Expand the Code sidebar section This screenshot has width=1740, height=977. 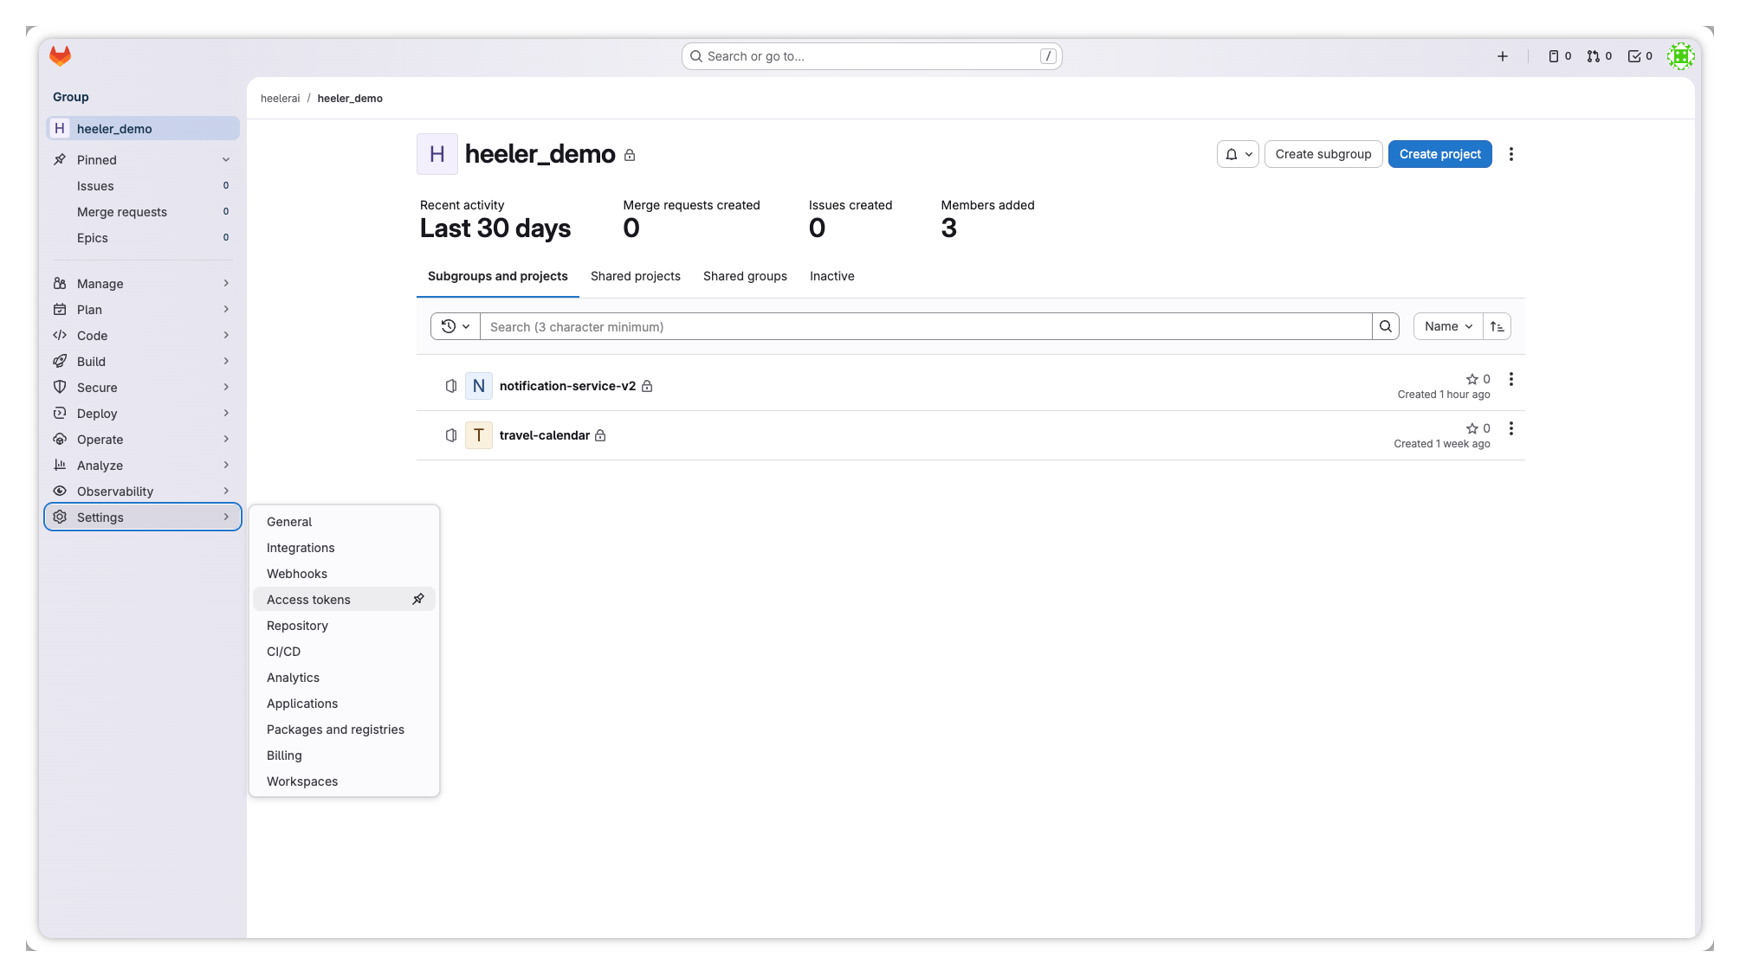pos(143,336)
